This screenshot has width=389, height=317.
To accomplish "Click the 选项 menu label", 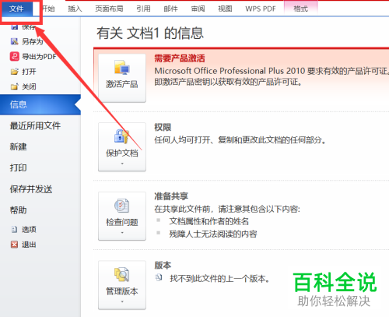I will [29, 230].
